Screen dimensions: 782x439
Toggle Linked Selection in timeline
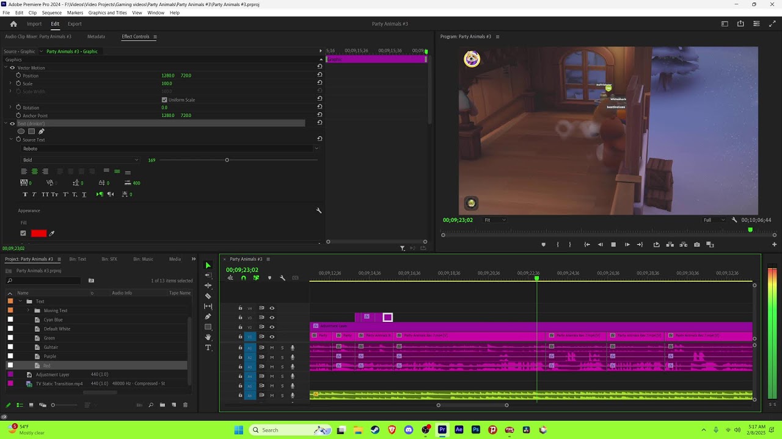click(x=256, y=278)
